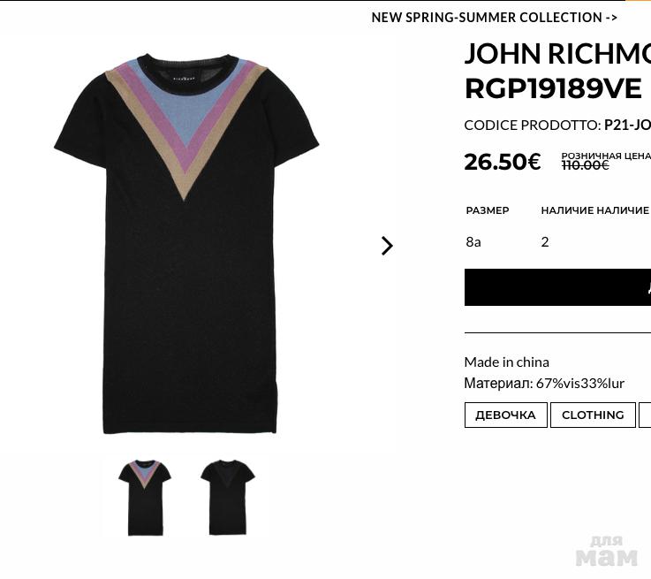Open the CLOTHING category tag
651x579 pixels.
pyautogui.click(x=593, y=415)
